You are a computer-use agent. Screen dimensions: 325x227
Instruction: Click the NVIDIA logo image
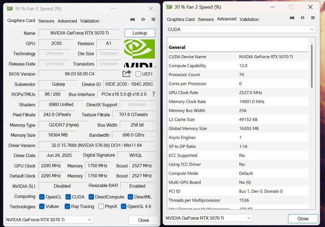click(139, 53)
